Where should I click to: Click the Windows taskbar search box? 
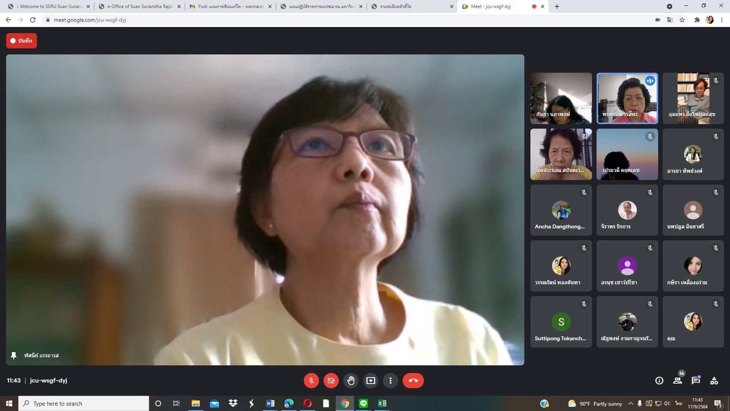tap(84, 403)
